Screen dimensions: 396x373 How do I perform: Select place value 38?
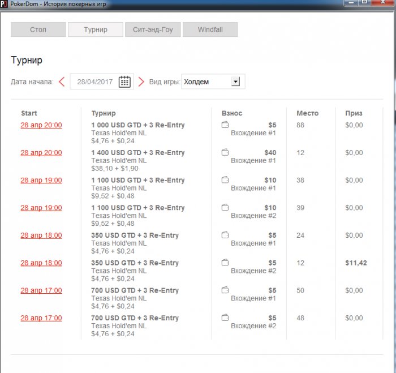[300, 180]
